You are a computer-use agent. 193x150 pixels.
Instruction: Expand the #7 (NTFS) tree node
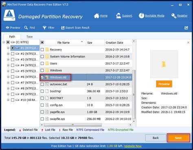pos(8,83)
